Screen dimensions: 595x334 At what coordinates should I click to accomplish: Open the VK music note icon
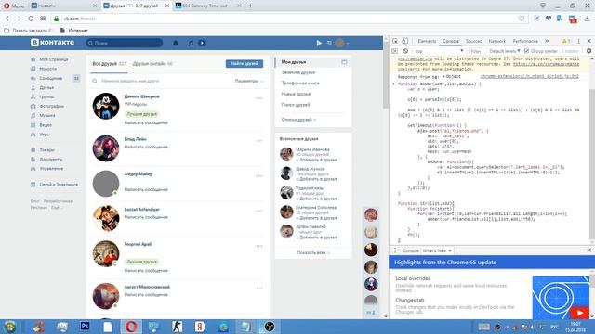coord(191,44)
